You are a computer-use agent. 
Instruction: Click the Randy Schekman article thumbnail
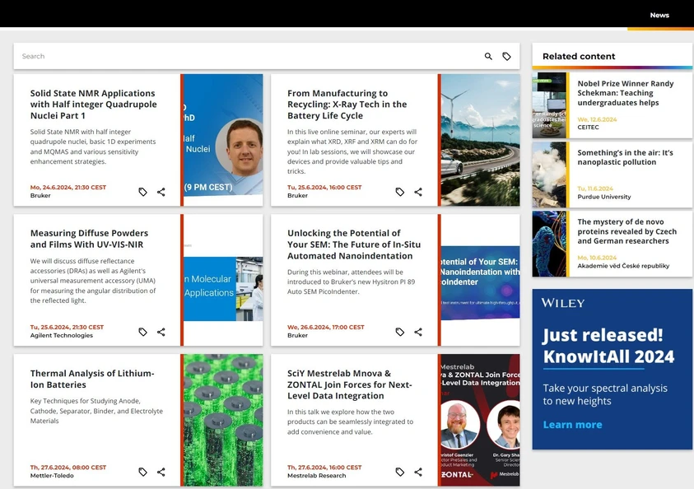[549, 105]
